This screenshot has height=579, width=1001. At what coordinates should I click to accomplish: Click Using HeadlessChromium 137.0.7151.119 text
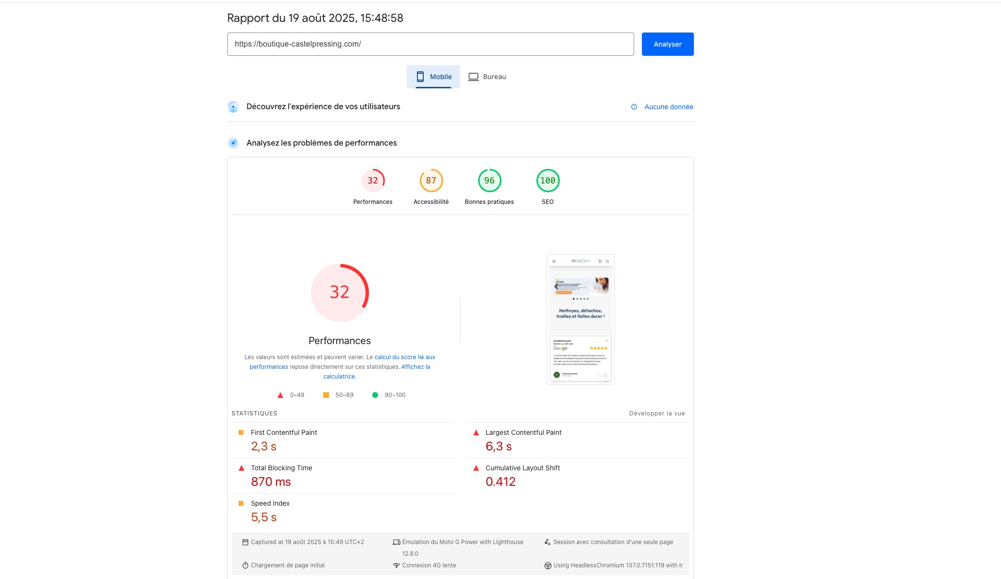click(618, 565)
